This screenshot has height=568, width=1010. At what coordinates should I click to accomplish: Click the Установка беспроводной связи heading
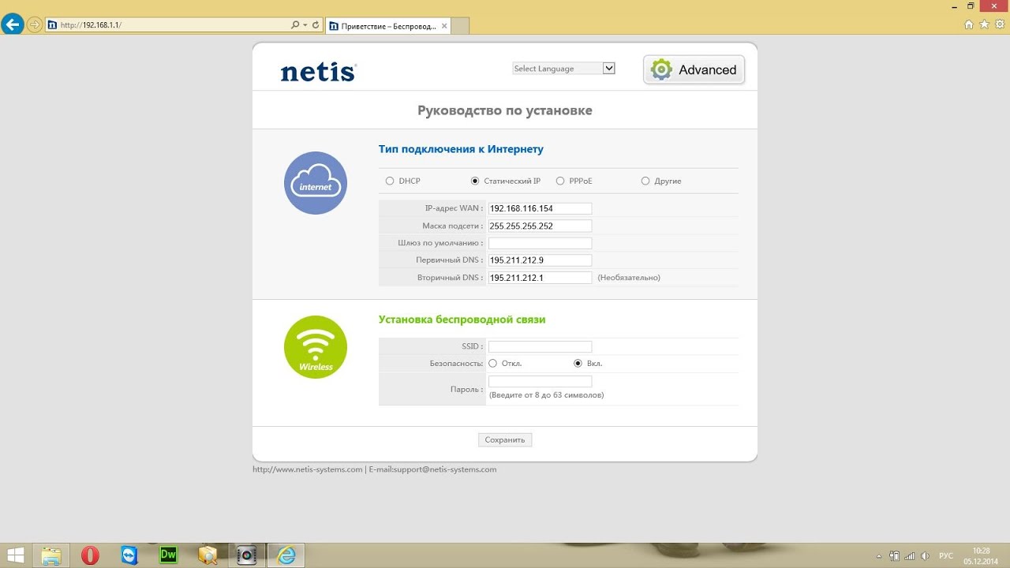pyautogui.click(x=462, y=319)
